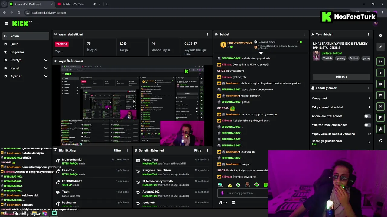
Task: Open Etkinlik Akışı three-dot menu
Action: 127,150
